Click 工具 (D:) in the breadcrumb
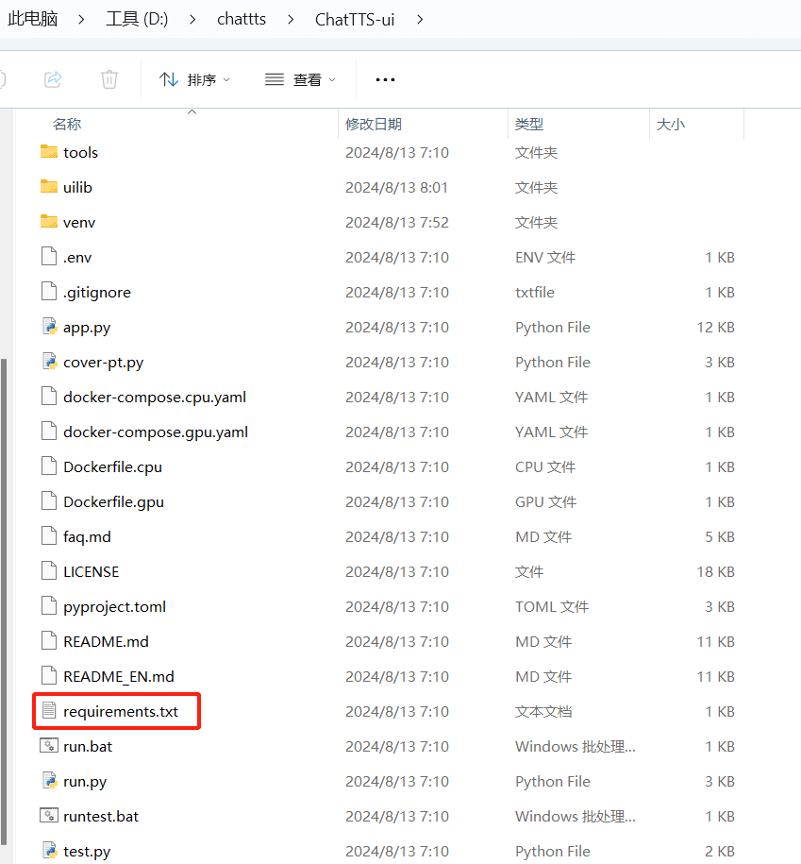 pyautogui.click(x=137, y=19)
